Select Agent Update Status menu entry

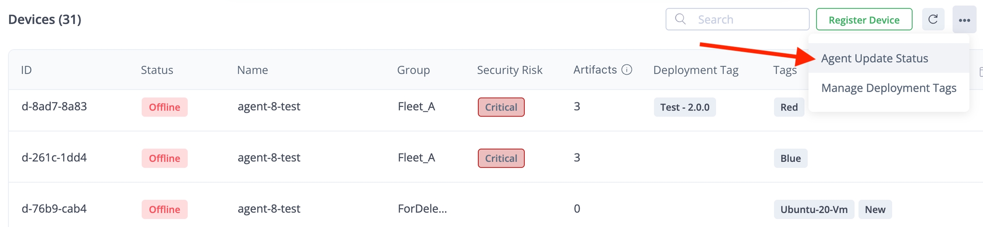(875, 58)
